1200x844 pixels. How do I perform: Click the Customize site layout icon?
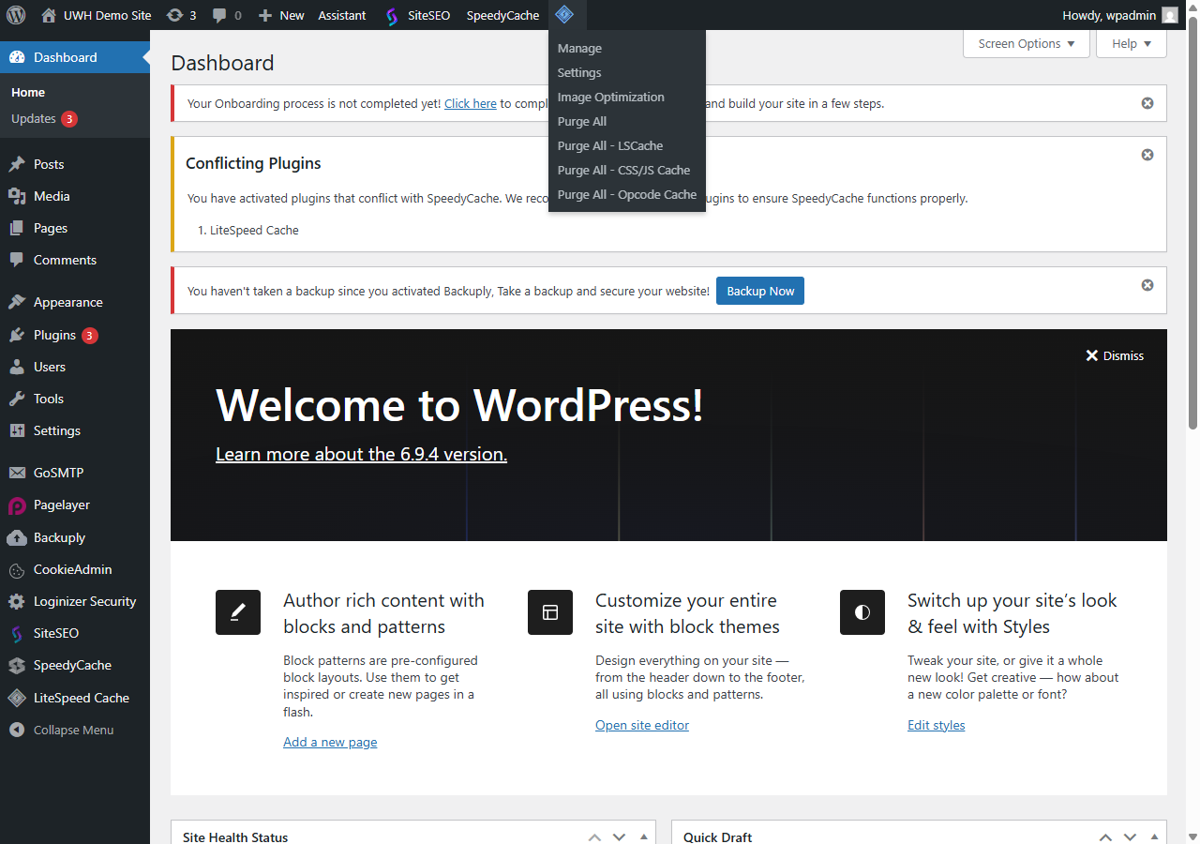550,612
